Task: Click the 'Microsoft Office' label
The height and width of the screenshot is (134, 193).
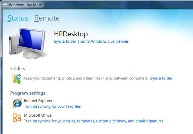Action: [x=38, y=115]
